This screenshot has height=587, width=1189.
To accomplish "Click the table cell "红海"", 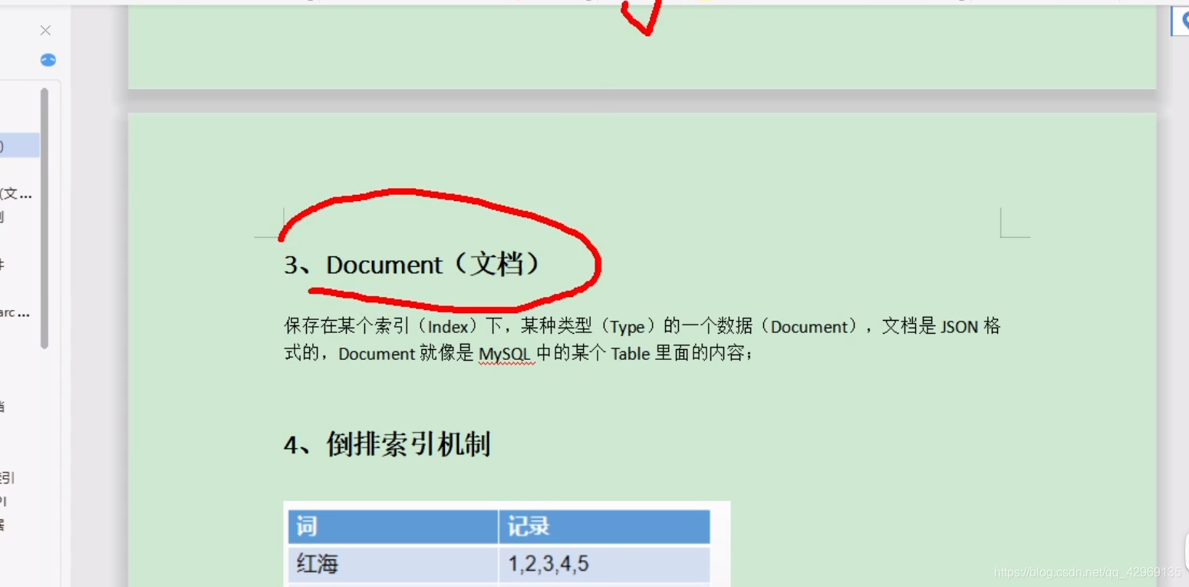I will (x=393, y=565).
